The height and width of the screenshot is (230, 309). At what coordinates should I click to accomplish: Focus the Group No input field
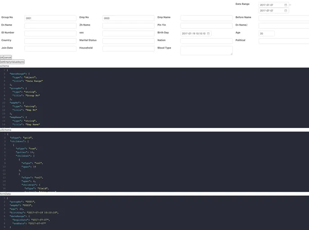point(50,18)
